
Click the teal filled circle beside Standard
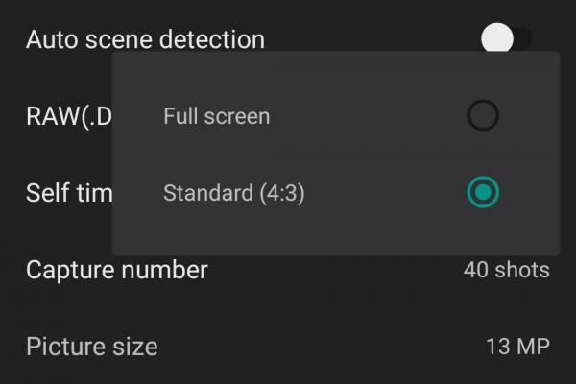[483, 192]
